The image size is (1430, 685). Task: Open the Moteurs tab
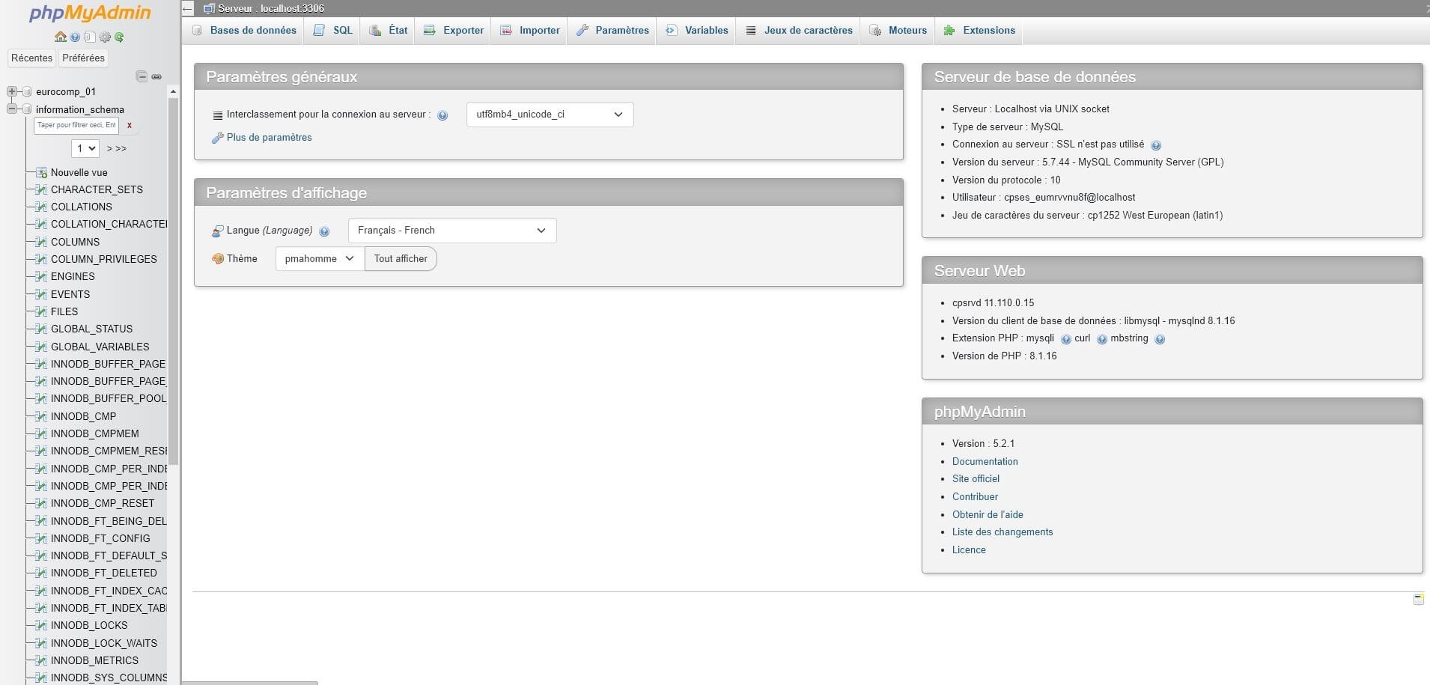[x=898, y=31]
